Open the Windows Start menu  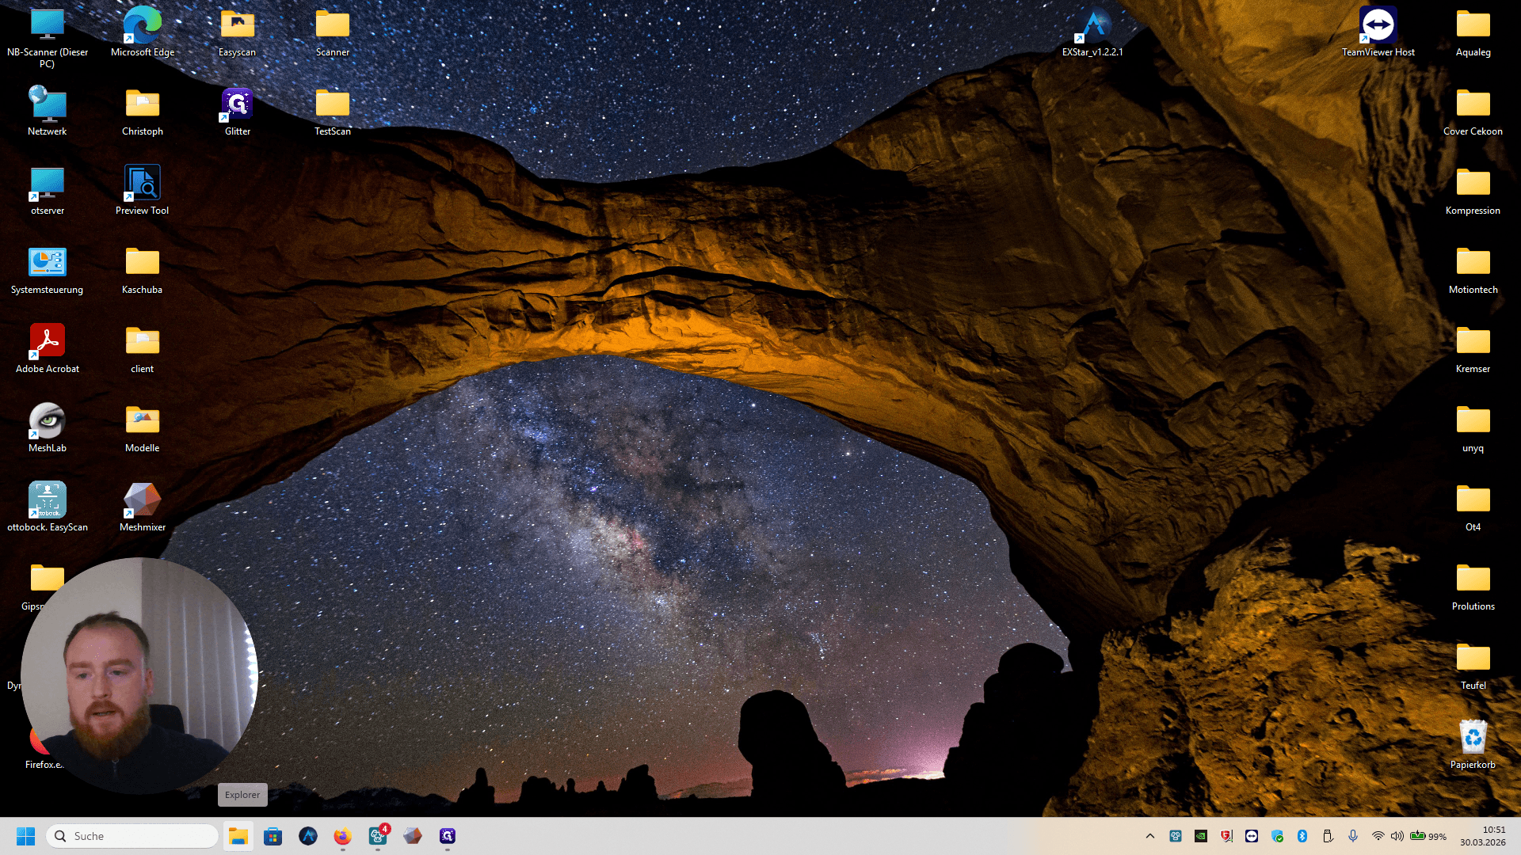click(26, 836)
